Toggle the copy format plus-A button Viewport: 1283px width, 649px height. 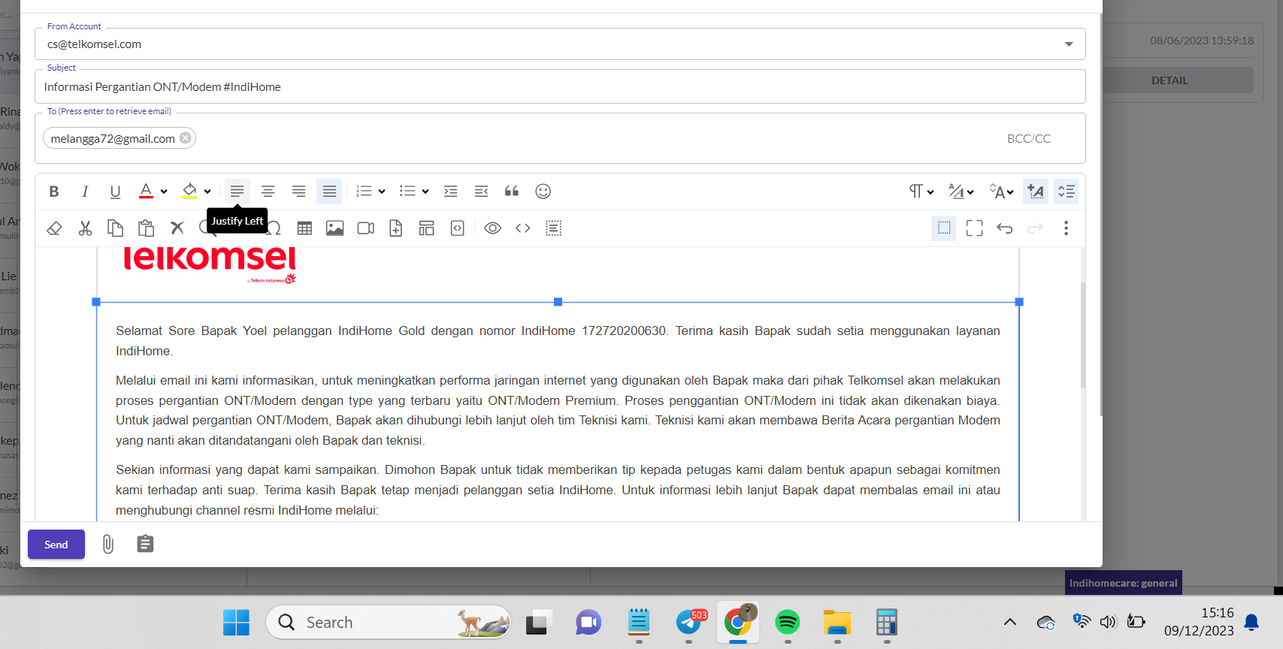pyautogui.click(x=1036, y=192)
